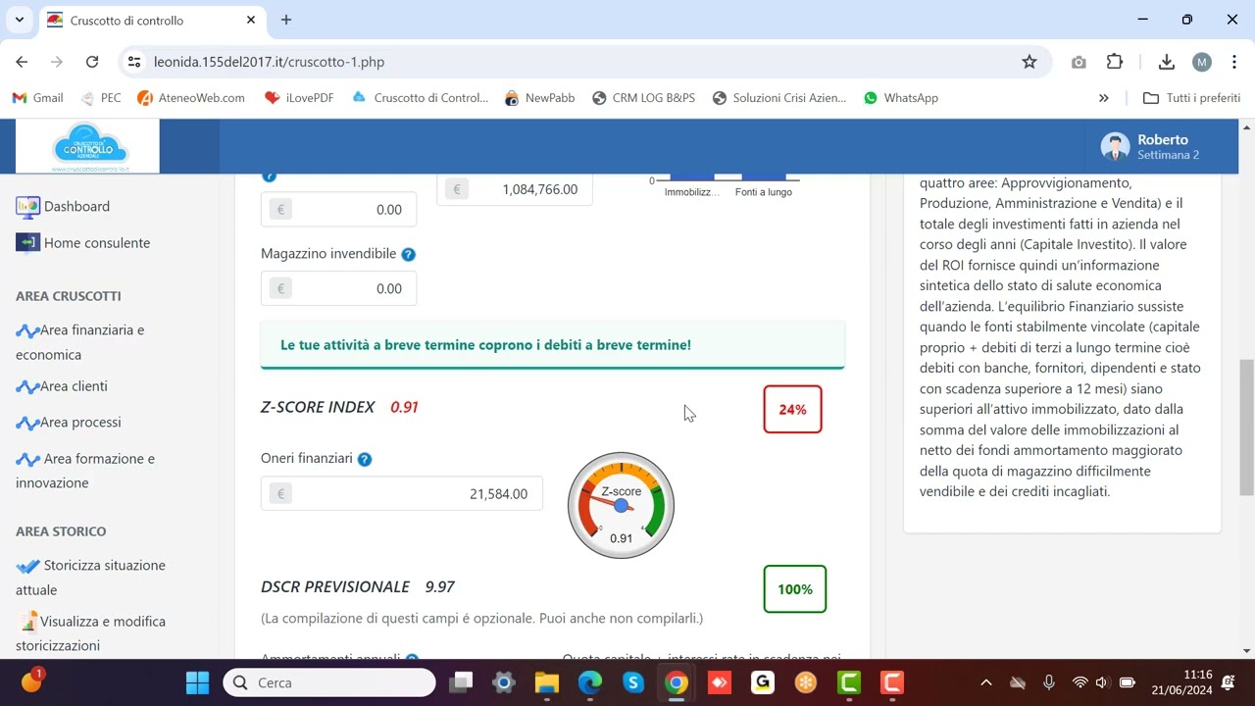Select the Cruscotto di controllo tab
The image size is (1255, 706).
147,21
